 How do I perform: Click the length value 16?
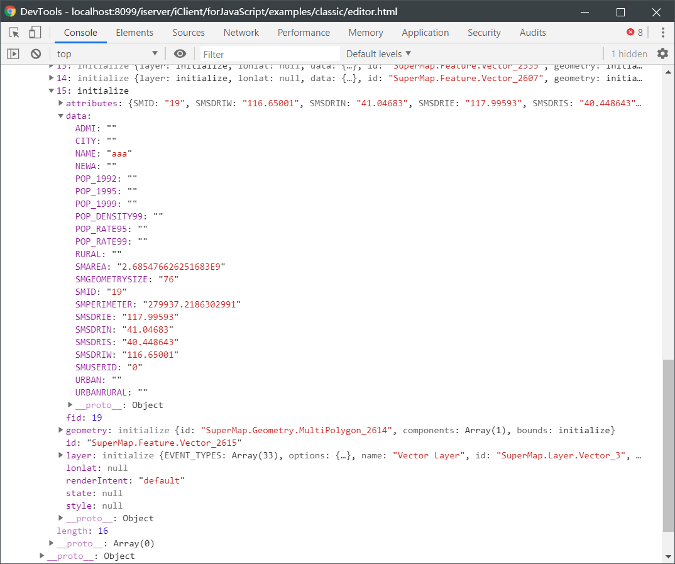point(103,531)
